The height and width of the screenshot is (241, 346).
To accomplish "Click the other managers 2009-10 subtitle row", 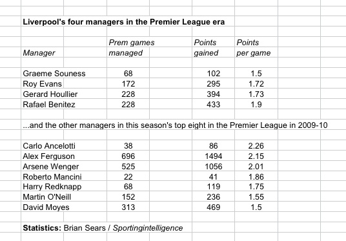I will pyautogui.click(x=175, y=125).
